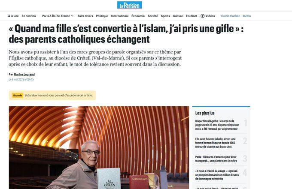The height and width of the screenshot is (189, 292).
Task: Select the Politique menu item
Action: [x=102, y=16]
